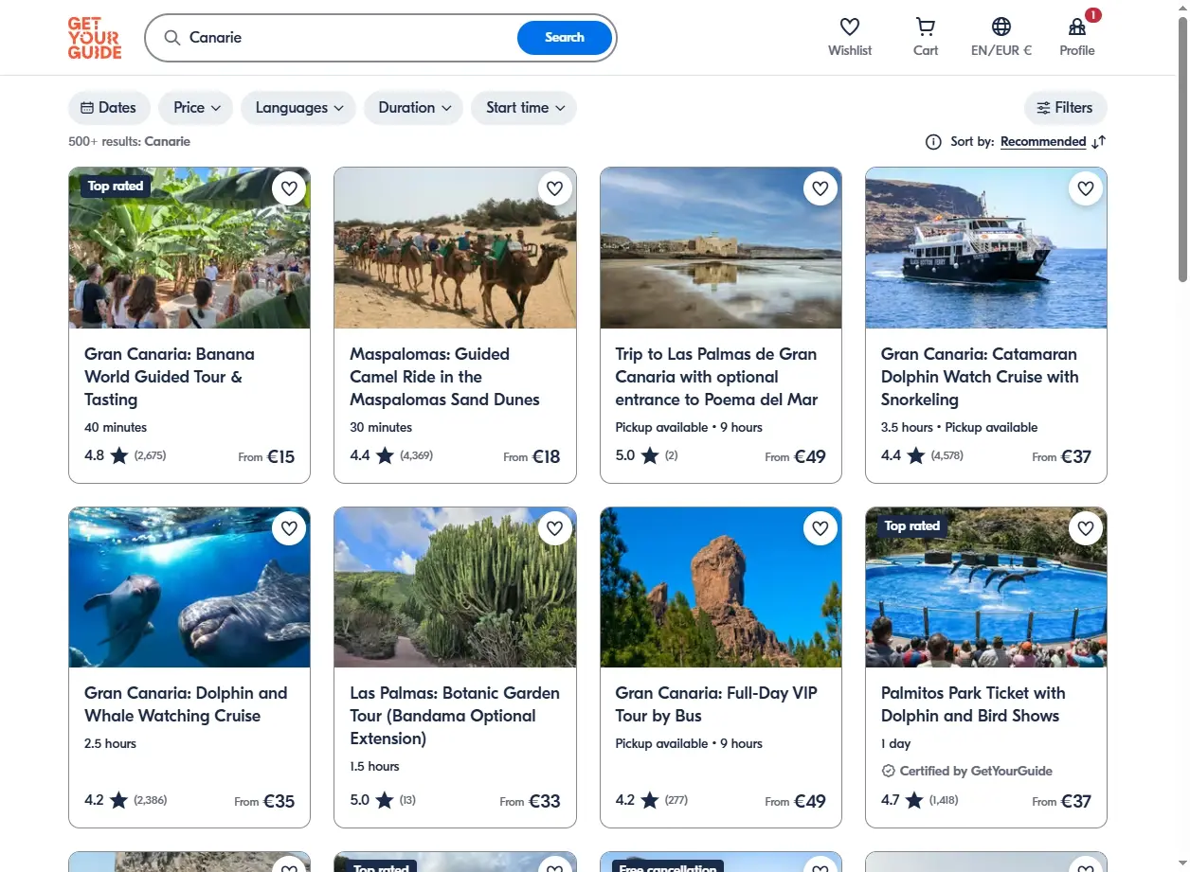1190x872 pixels.
Task: Click the Top rated badge on Banana World
Action: coord(116,187)
